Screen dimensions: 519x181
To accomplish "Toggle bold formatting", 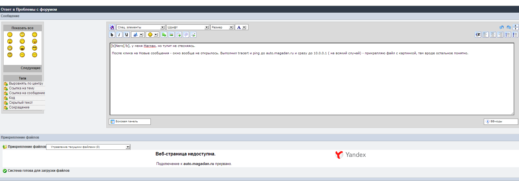I will point(112,35).
